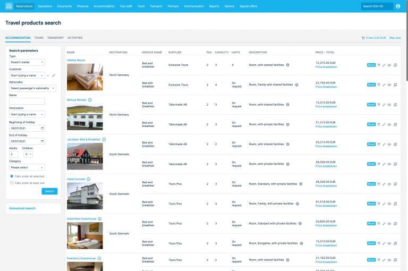
Task: Click the plus icon next to Customer
Action: click(48, 75)
